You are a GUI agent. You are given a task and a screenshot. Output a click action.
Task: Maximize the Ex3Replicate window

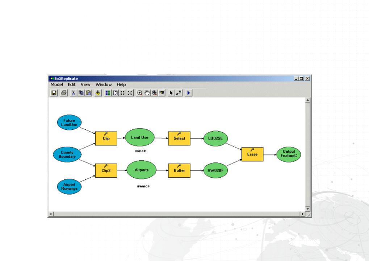(x=301, y=79)
